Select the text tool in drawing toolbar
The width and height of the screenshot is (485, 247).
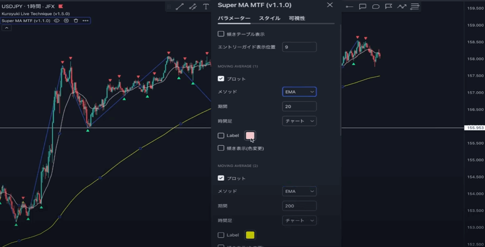[206, 7]
